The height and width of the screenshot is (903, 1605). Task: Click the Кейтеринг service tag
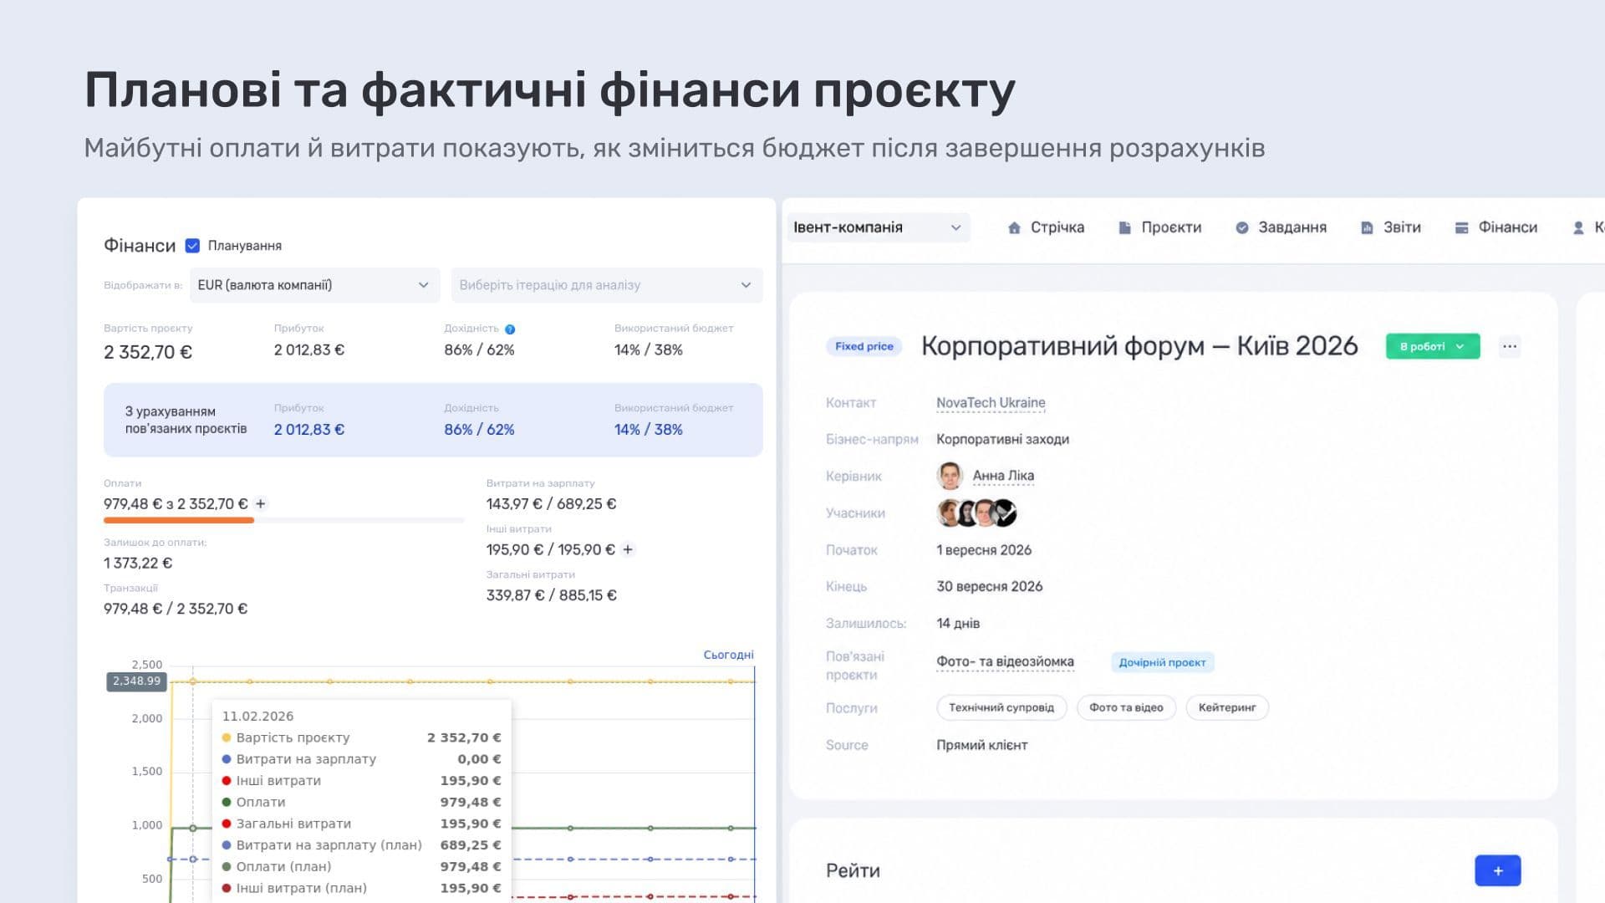tap(1227, 707)
